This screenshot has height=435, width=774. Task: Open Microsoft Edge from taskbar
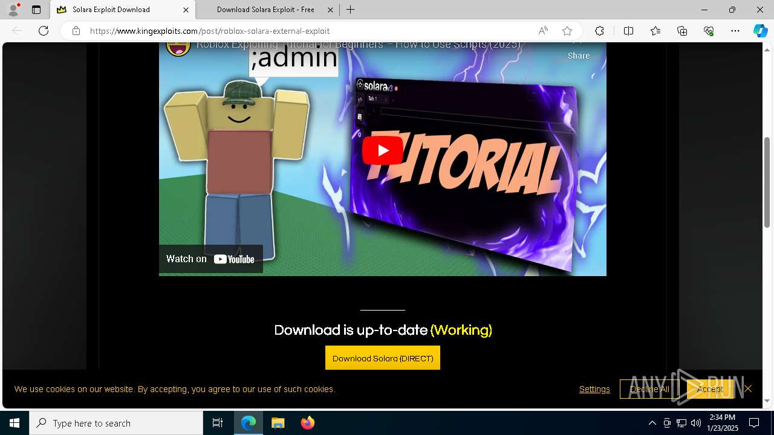point(249,423)
